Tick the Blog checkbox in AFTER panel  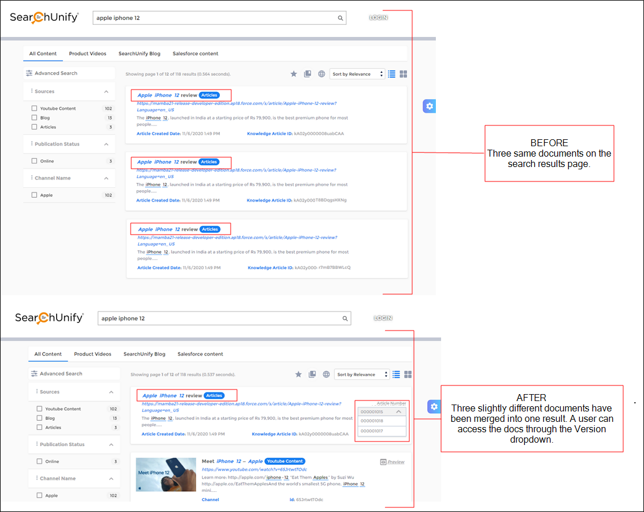pyautogui.click(x=39, y=418)
